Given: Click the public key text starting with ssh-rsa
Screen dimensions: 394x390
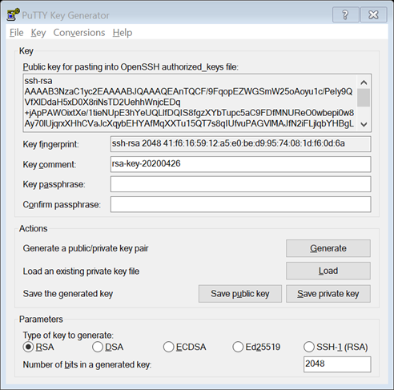Looking at the screenshot, I should (38, 81).
